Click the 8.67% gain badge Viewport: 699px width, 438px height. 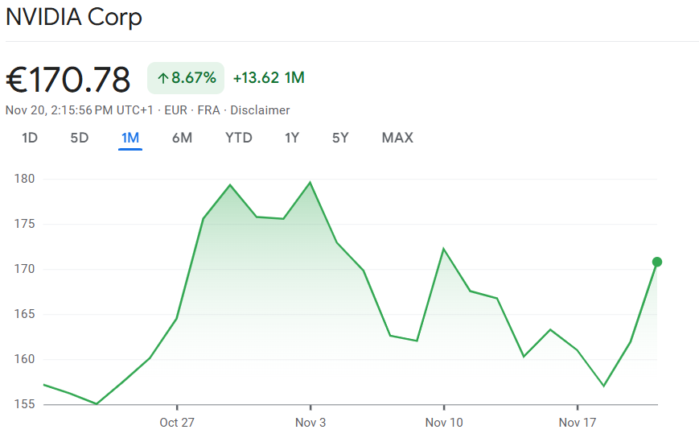point(186,78)
